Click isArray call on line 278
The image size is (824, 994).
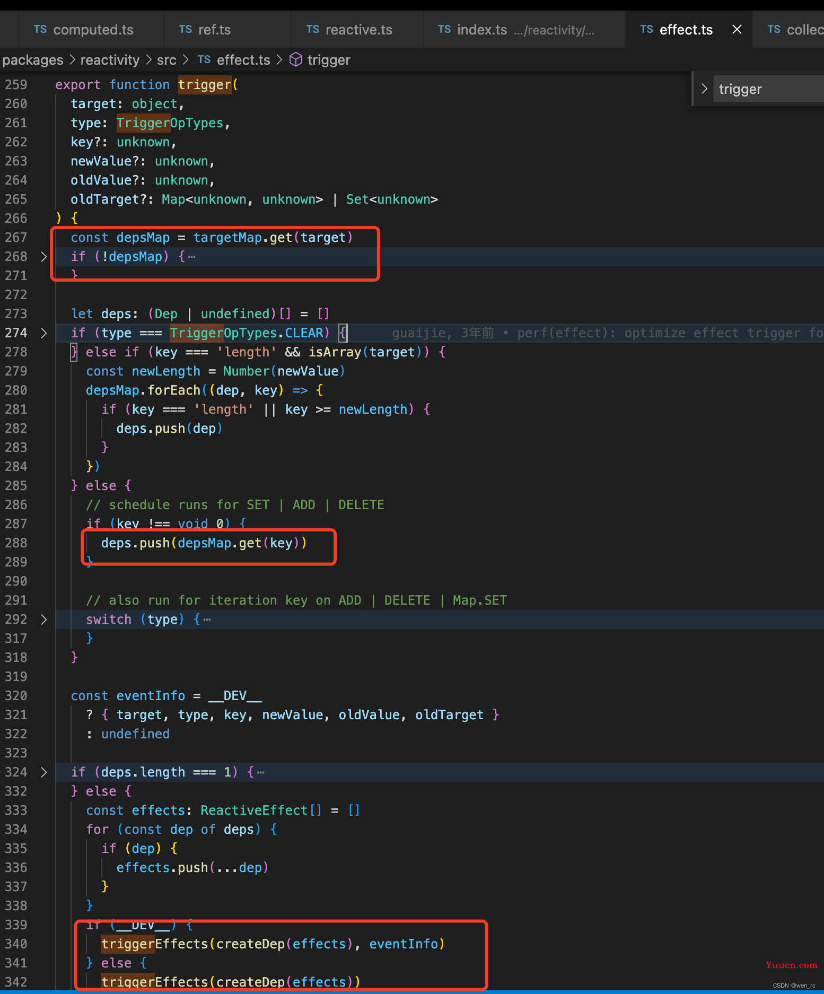335,352
